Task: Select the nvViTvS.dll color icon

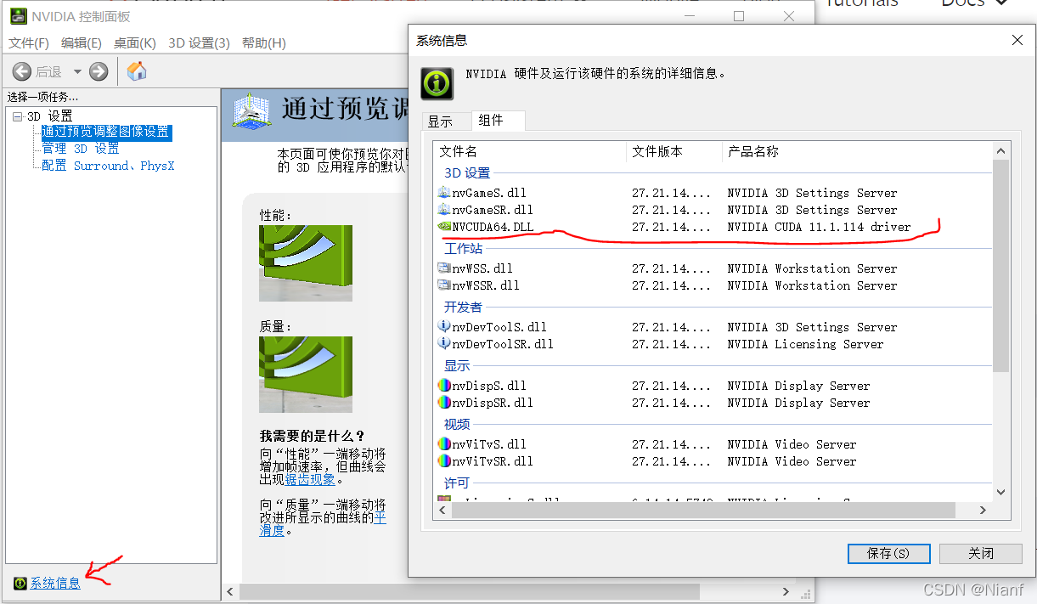Action: coord(443,444)
